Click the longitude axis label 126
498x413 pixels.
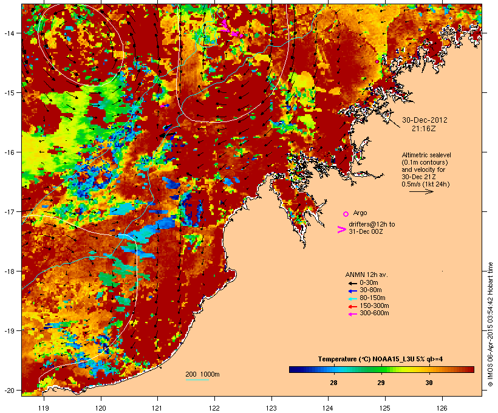point(442,408)
